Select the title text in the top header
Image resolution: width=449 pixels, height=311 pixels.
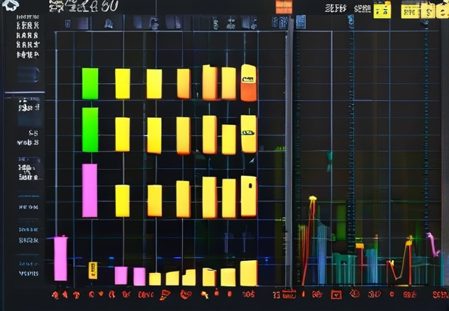(x=83, y=7)
